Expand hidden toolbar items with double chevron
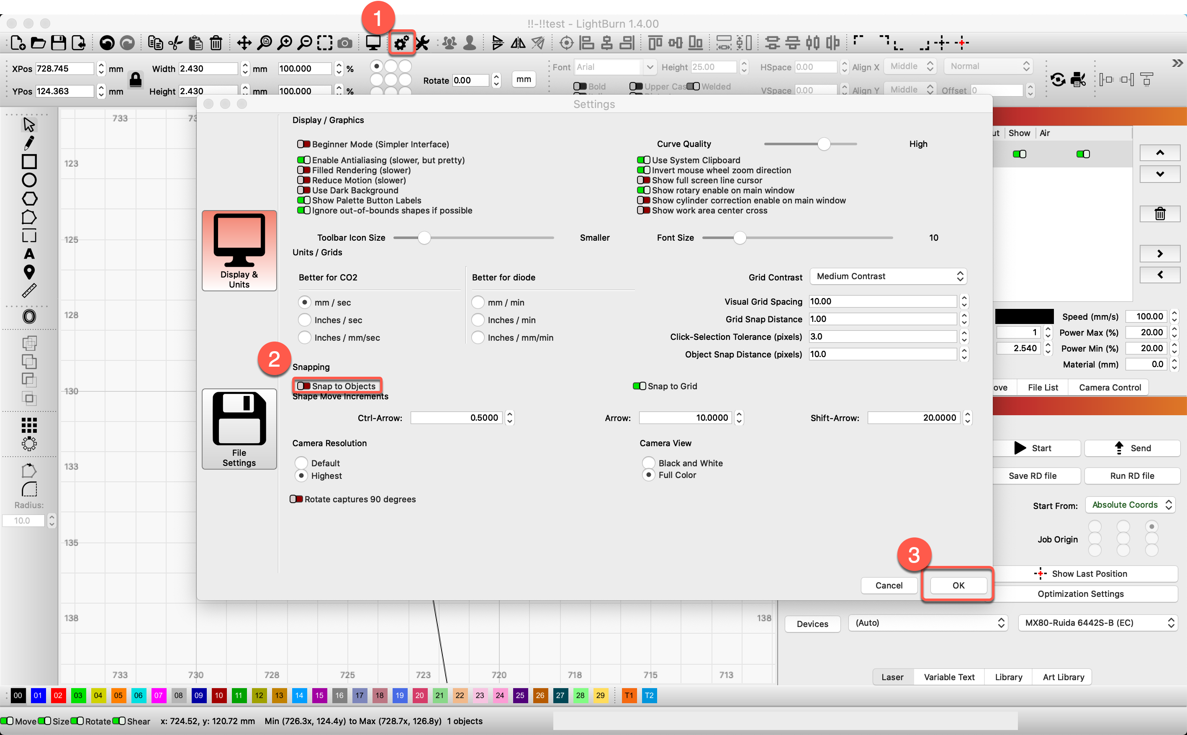 (1177, 63)
